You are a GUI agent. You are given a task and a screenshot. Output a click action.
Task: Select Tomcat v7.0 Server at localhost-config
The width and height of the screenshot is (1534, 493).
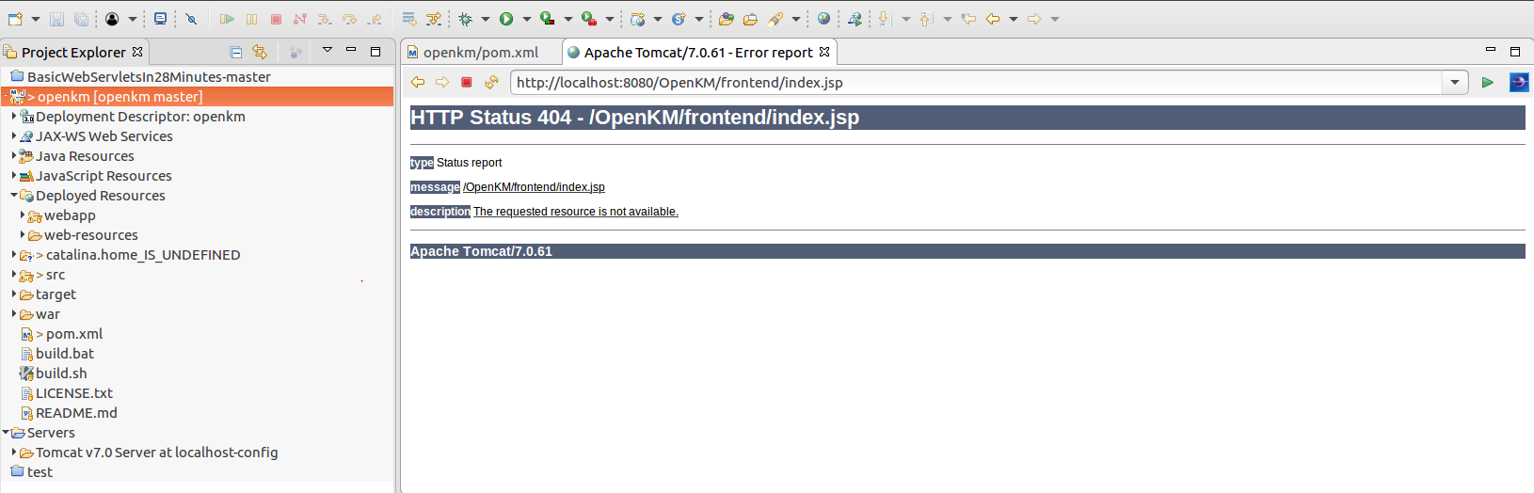pos(156,453)
